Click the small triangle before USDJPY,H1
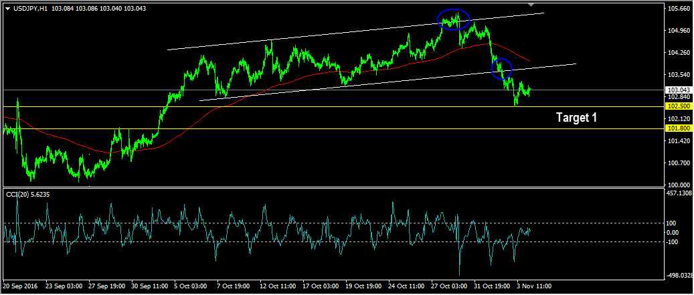 (7, 9)
